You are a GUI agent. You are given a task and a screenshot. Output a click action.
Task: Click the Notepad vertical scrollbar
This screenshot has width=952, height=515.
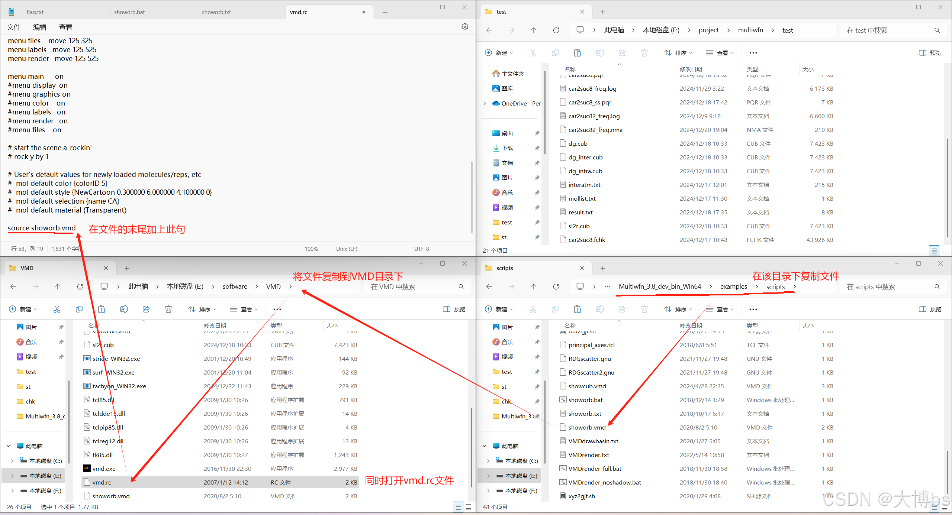click(472, 197)
